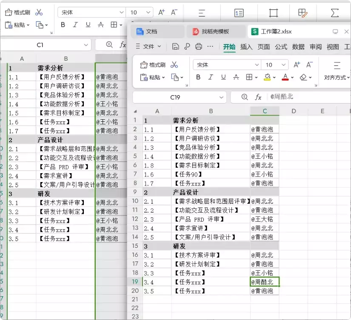Apply the red font color swatch

(285, 77)
